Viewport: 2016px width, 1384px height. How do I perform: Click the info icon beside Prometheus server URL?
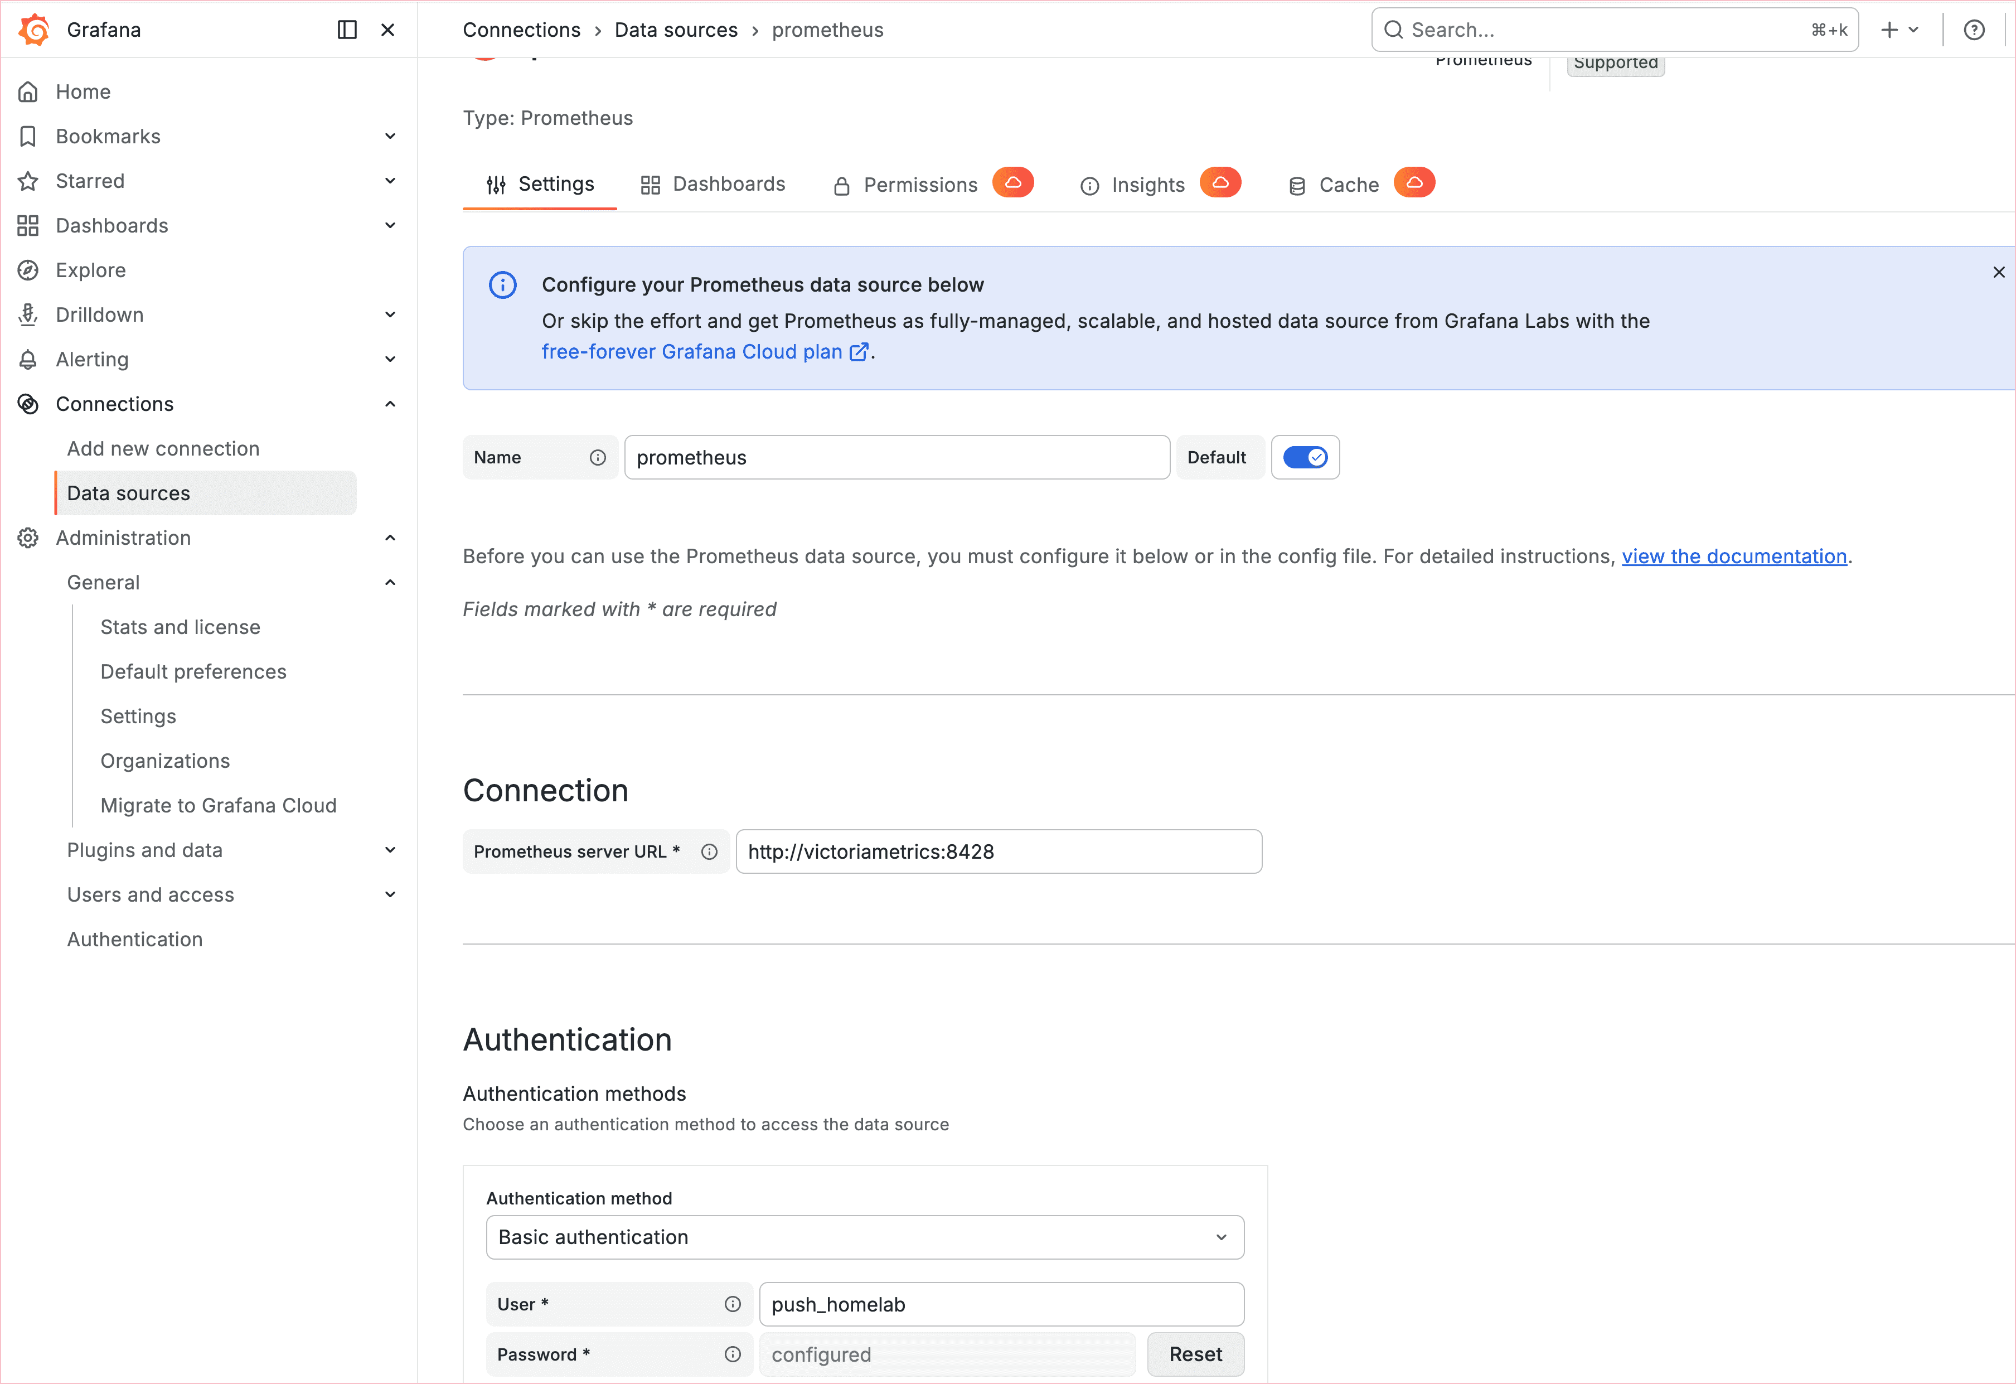(710, 851)
